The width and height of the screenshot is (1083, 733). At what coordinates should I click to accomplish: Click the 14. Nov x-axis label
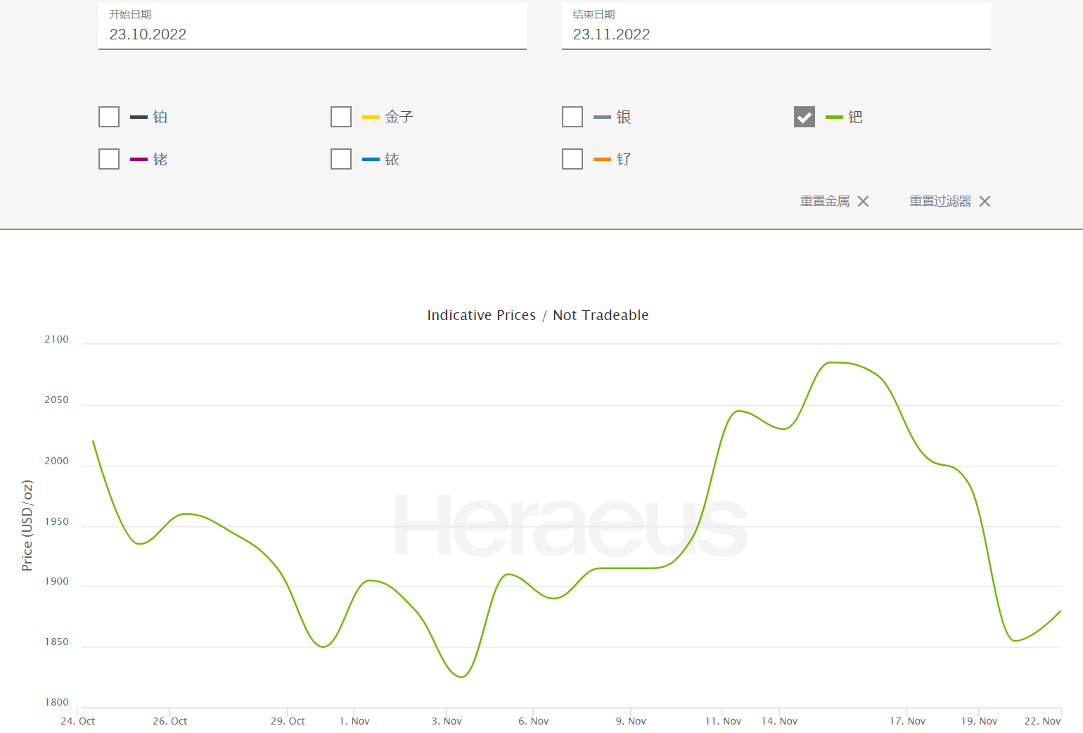pos(779,721)
